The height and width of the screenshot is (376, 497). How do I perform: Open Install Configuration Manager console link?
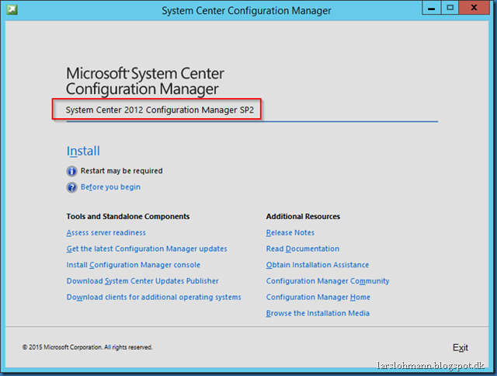coord(133,265)
